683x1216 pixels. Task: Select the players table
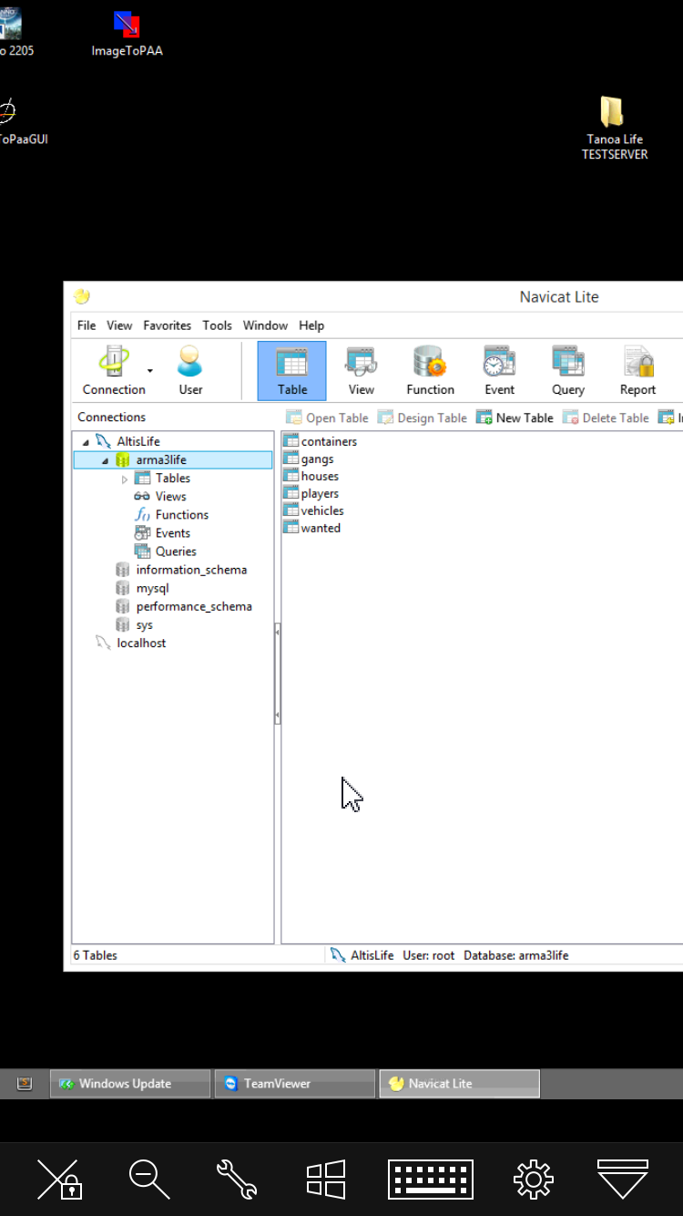pos(319,493)
